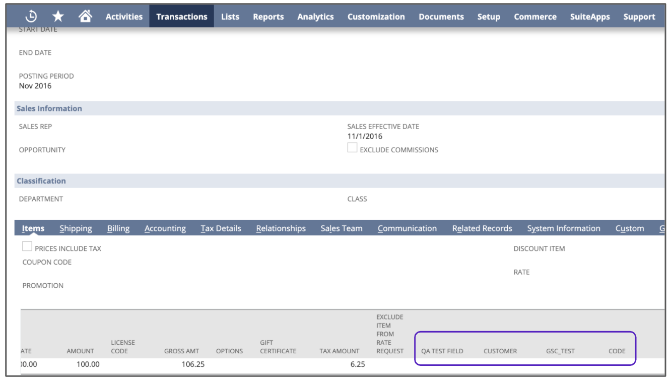Open the System Information tab

564,228
